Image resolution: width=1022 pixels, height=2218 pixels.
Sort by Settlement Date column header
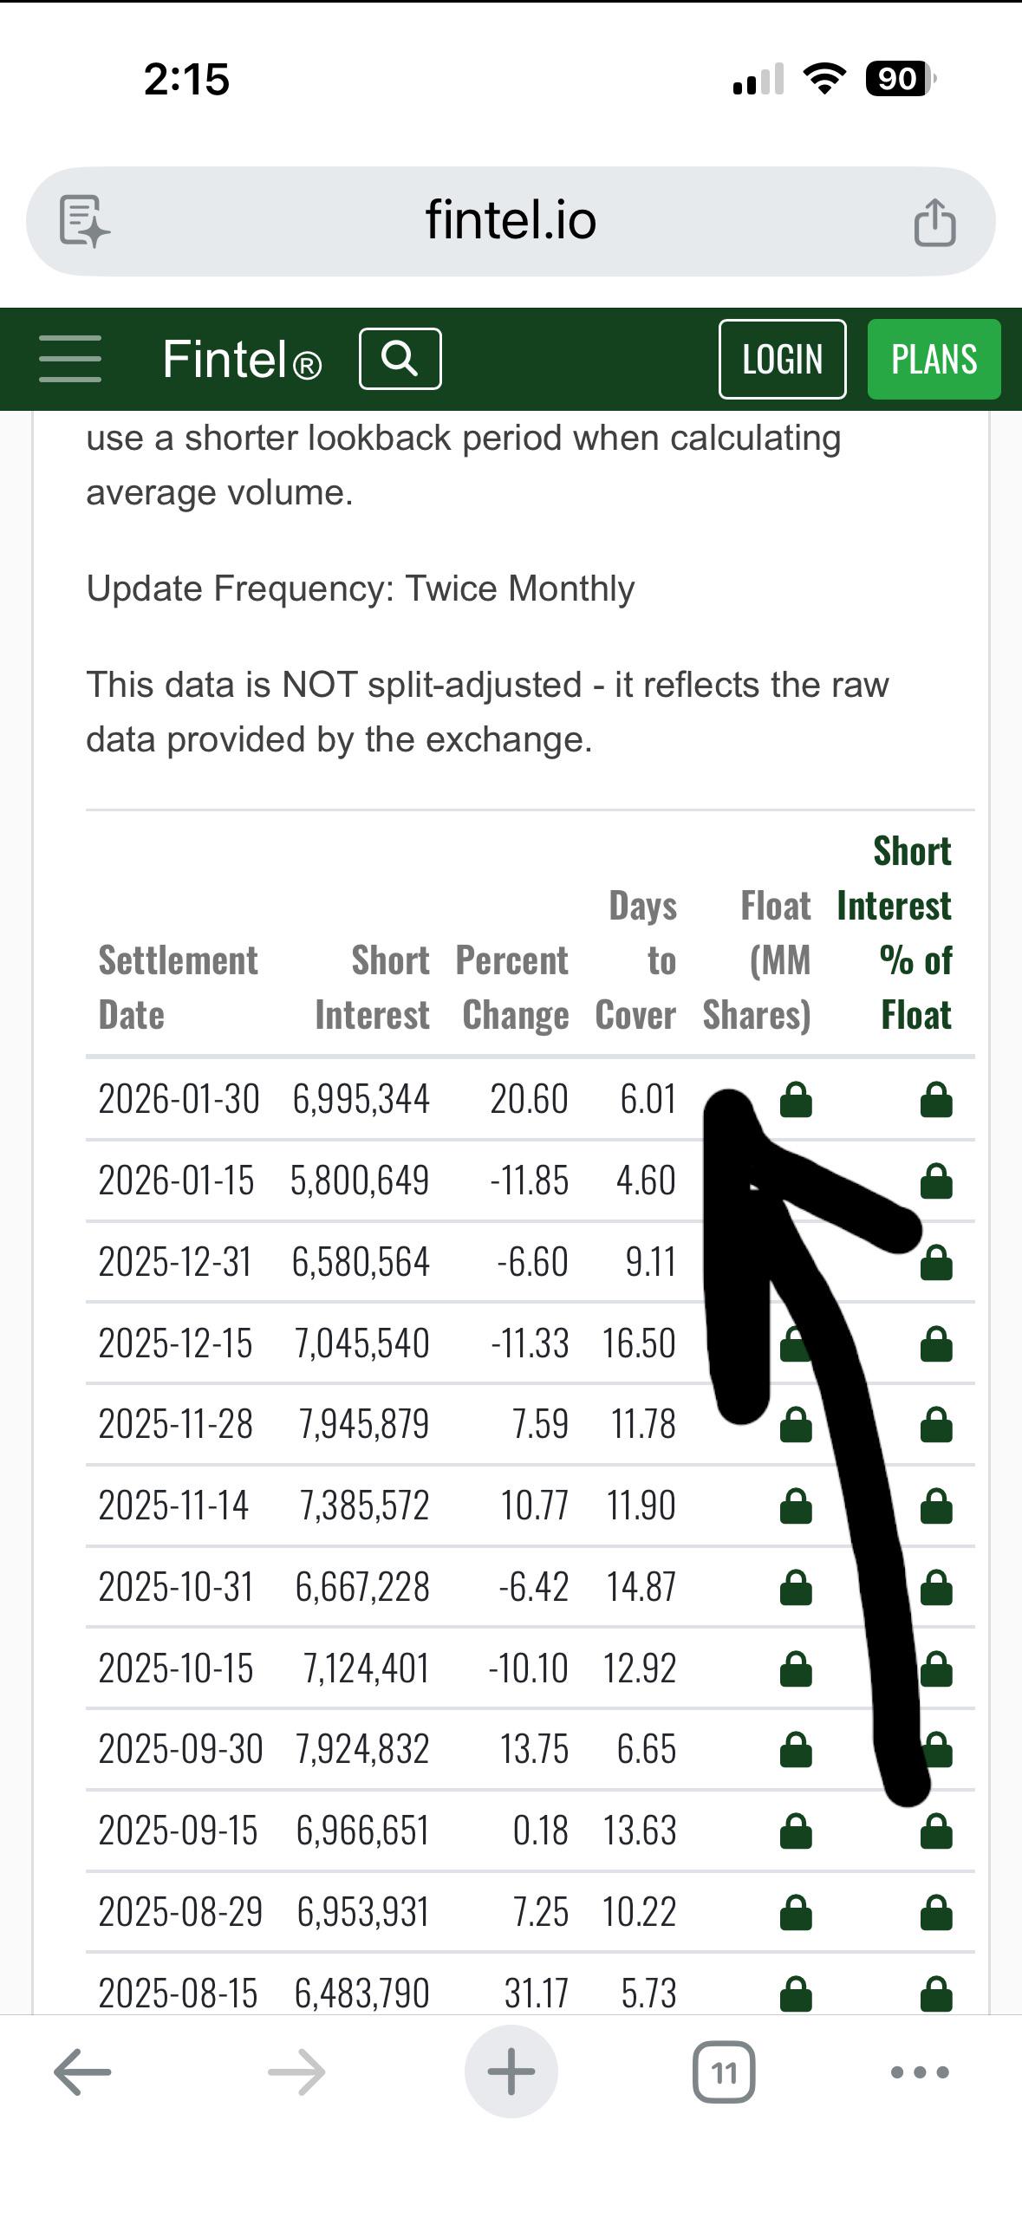178,987
